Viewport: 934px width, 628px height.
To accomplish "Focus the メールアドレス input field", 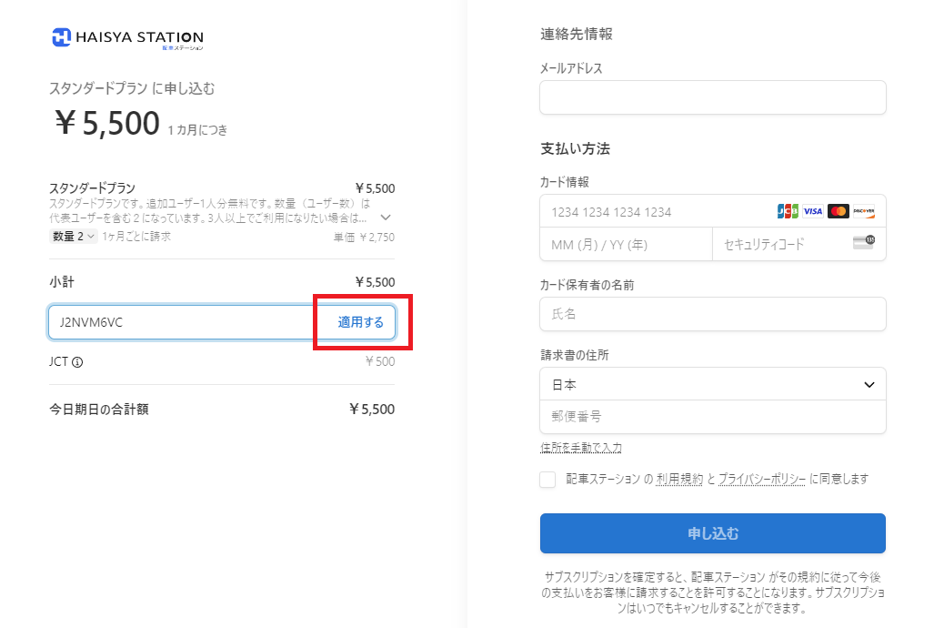I will 712,97.
